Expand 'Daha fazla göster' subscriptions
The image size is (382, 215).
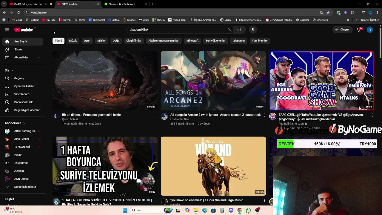pos(23,187)
